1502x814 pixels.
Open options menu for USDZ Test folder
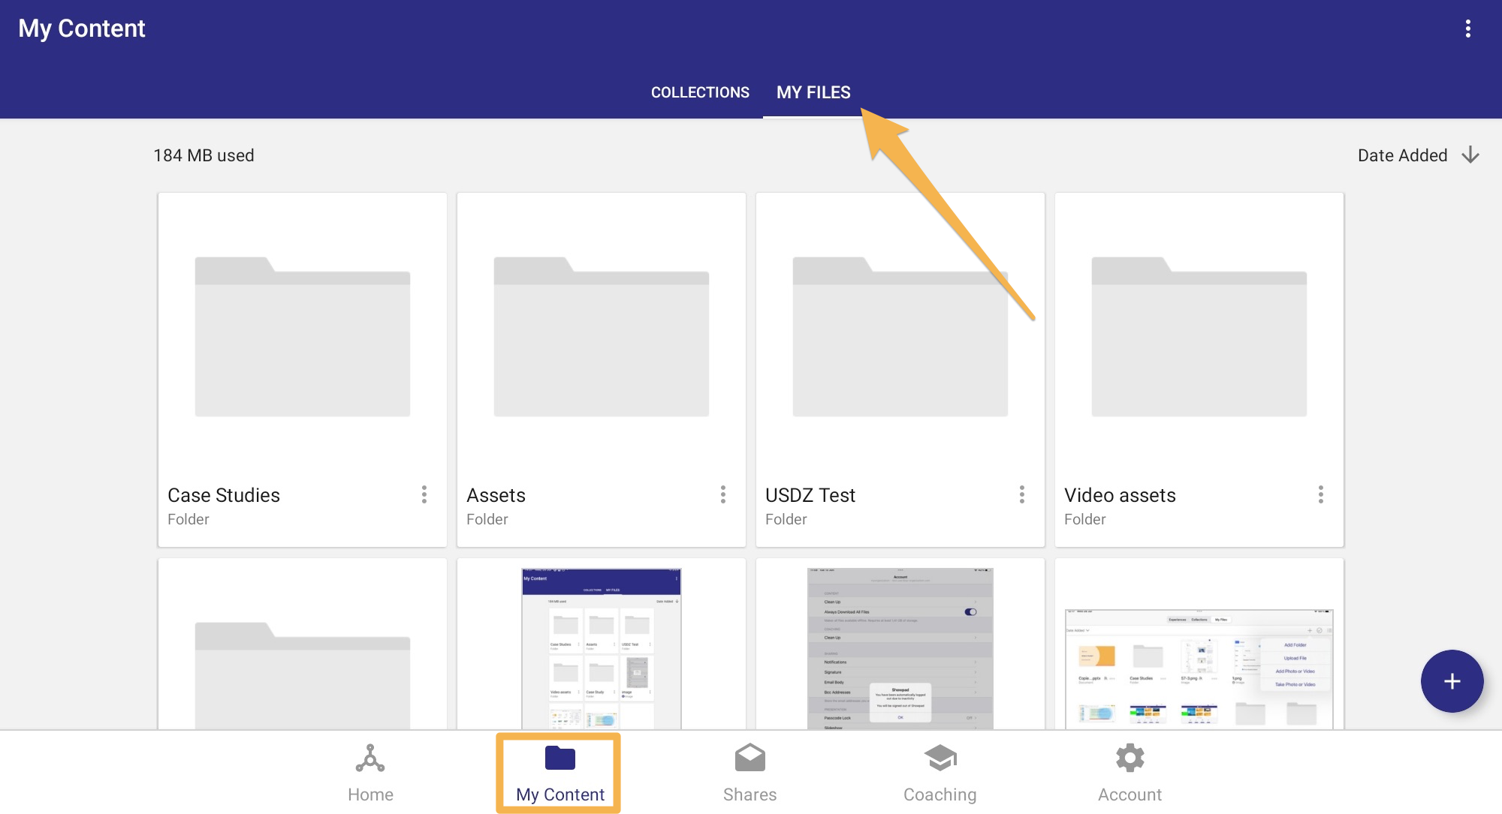click(1022, 494)
